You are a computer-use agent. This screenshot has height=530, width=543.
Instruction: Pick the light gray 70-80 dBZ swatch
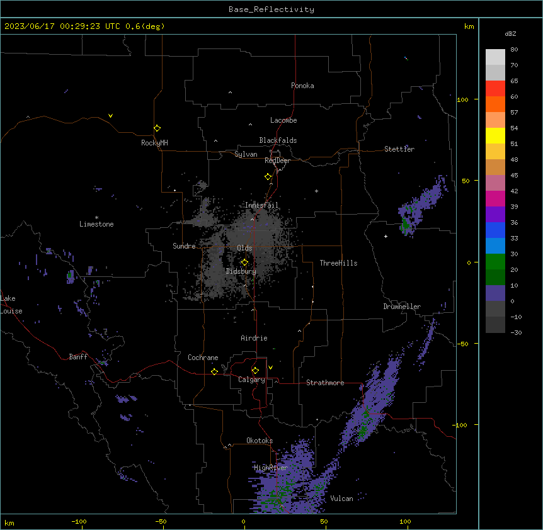point(495,57)
